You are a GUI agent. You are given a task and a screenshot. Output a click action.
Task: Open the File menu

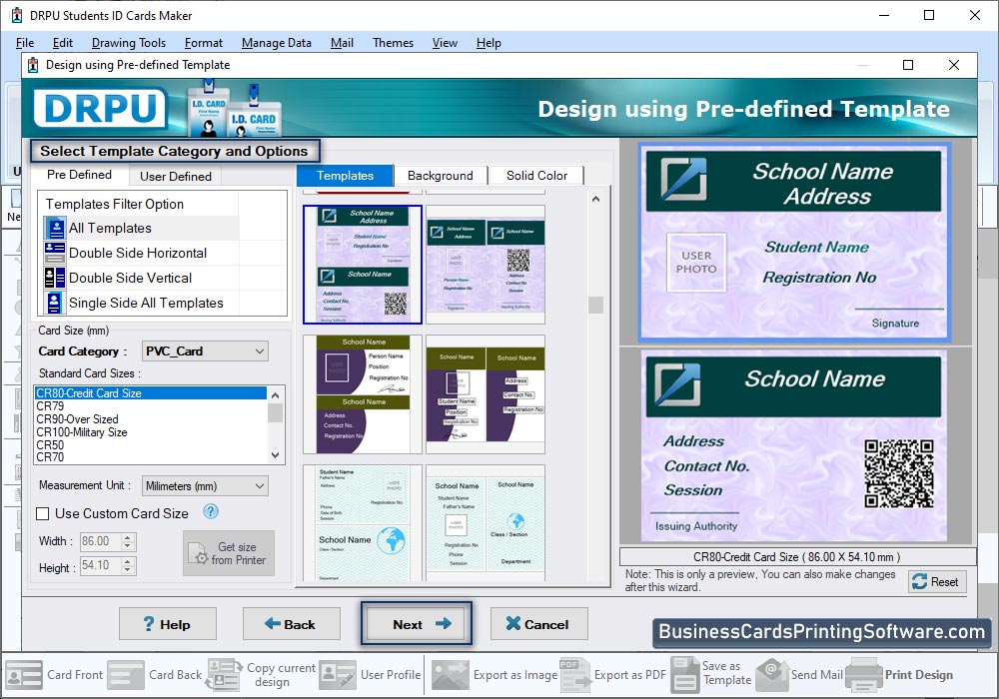point(25,43)
